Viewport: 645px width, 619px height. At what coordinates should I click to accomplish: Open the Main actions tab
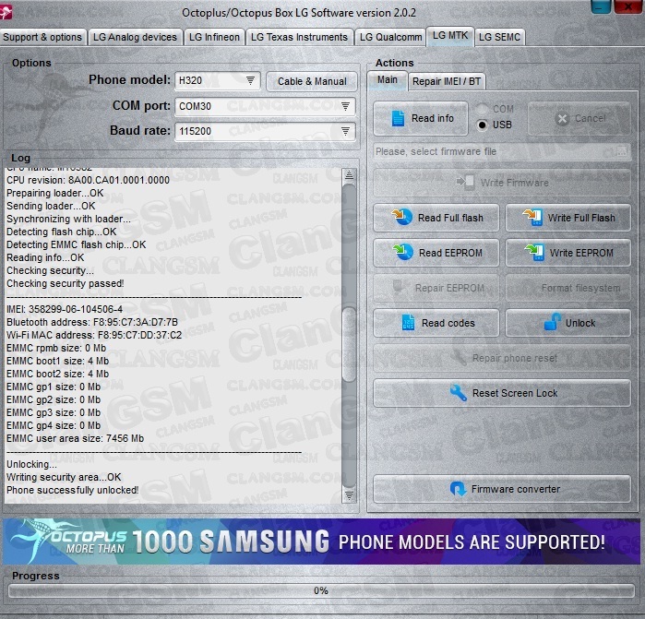[388, 79]
